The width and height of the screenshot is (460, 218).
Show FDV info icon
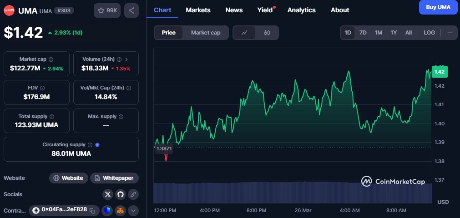(42, 88)
